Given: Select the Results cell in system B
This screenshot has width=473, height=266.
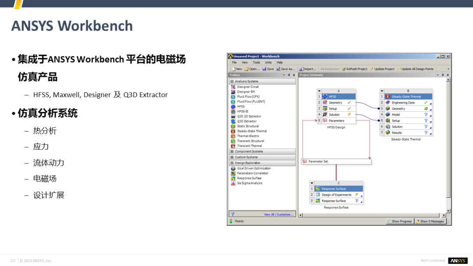Looking at the screenshot, I should pyautogui.click(x=408, y=133).
